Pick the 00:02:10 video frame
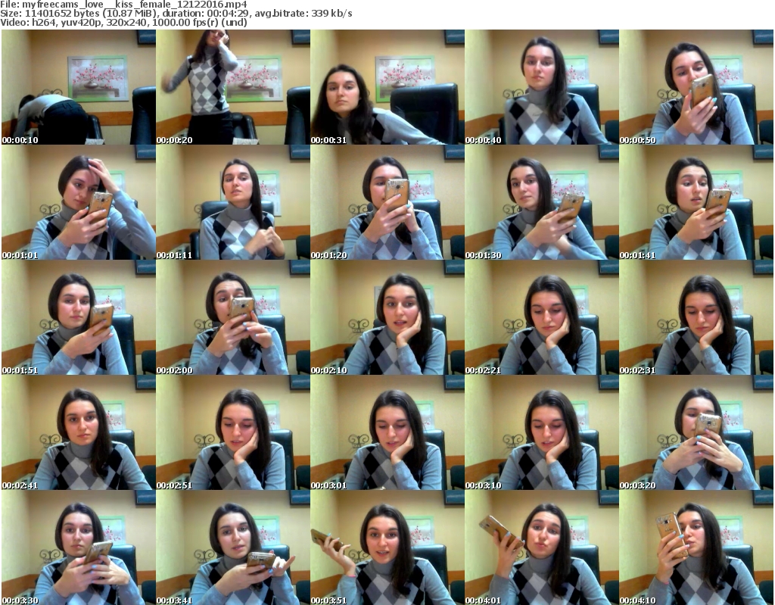Image resolution: width=775 pixels, height=605 pixels. click(387, 317)
